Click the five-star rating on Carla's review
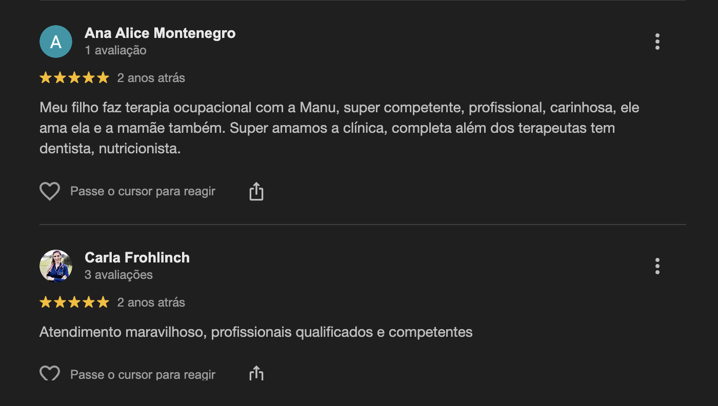 74,302
